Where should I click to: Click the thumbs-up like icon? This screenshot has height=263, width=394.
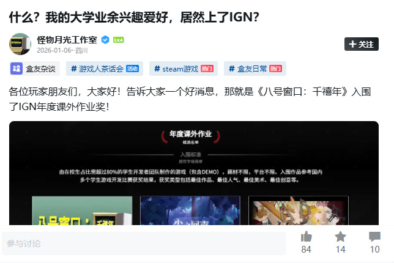306,237
